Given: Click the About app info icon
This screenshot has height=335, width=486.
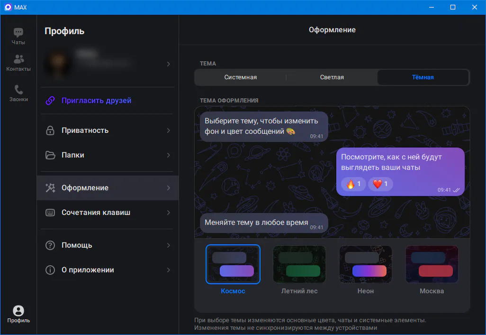Looking at the screenshot, I should coord(50,270).
